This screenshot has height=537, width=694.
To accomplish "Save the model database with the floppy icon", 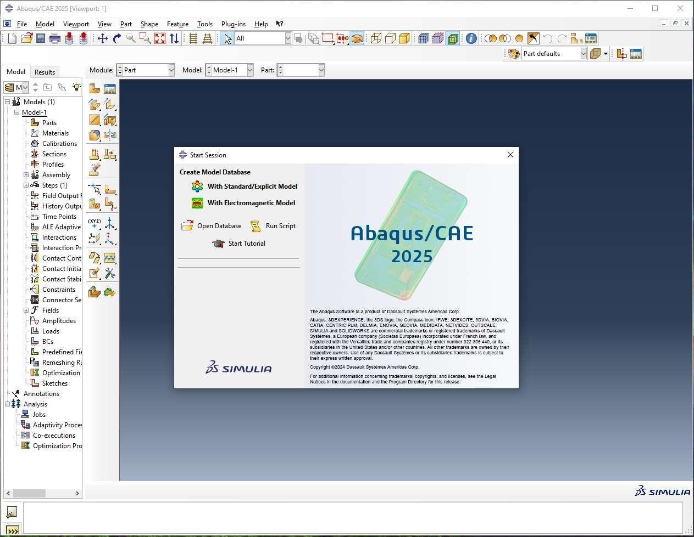I will [x=41, y=38].
